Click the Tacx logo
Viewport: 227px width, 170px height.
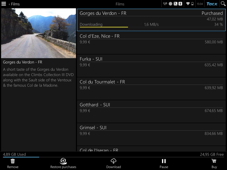tap(212, 4)
